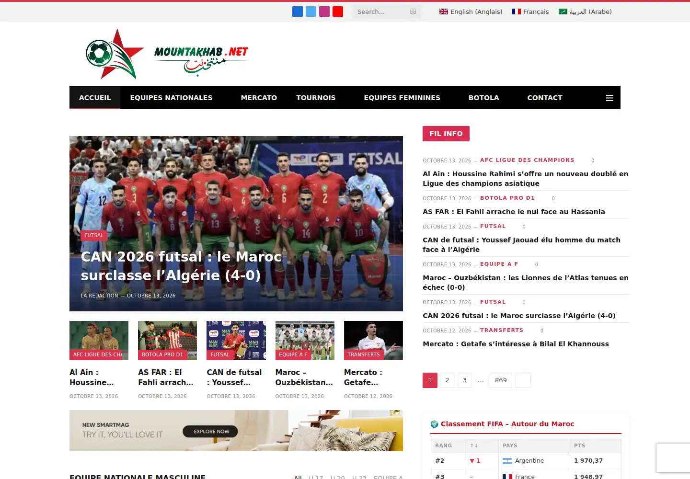Open the MERCATO menu item
Image resolution: width=690 pixels, height=479 pixels.
pos(259,98)
